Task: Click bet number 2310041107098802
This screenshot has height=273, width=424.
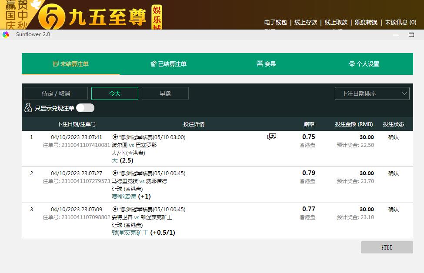Action: [86, 217]
